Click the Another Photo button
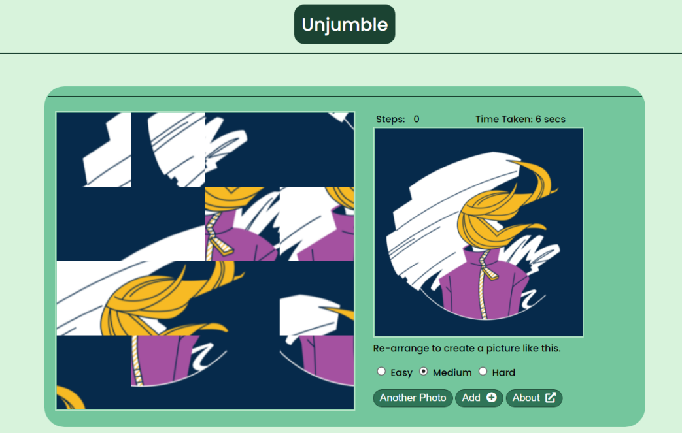Image resolution: width=682 pixels, height=433 pixels. pyautogui.click(x=413, y=398)
